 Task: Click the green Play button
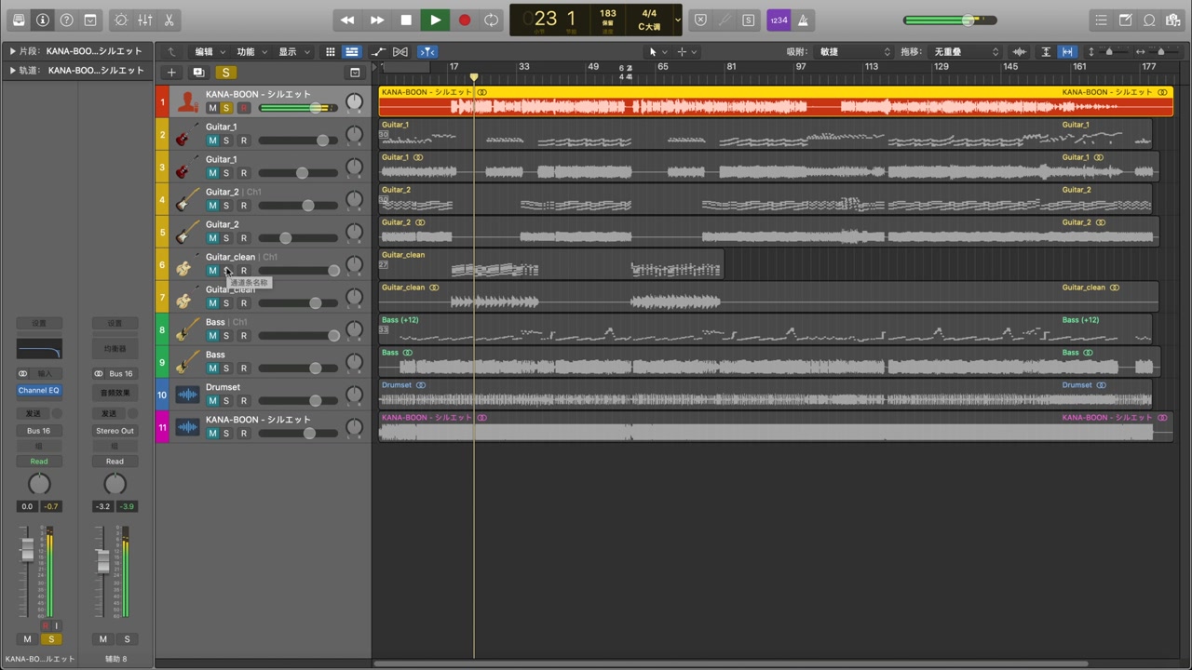point(435,20)
